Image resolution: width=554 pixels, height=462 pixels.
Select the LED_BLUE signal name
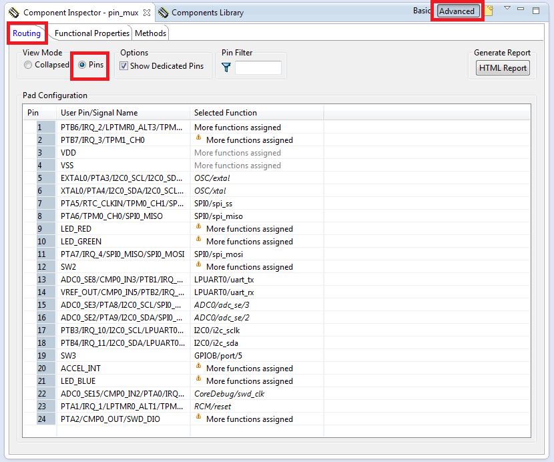click(78, 381)
